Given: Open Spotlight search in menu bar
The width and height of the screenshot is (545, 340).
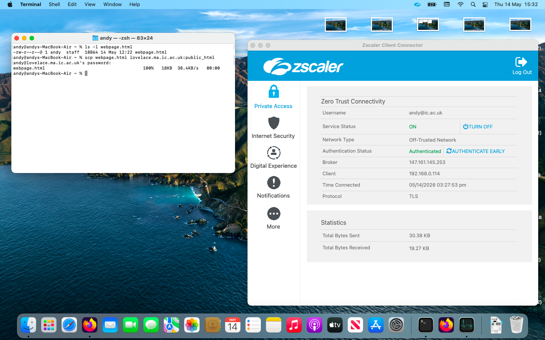Looking at the screenshot, I should (x=473, y=5).
